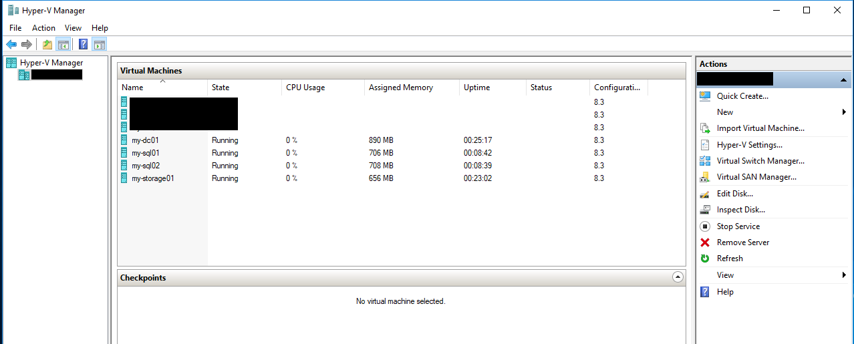
Task: Click the 00:25:17 uptime cell
Action: (478, 140)
